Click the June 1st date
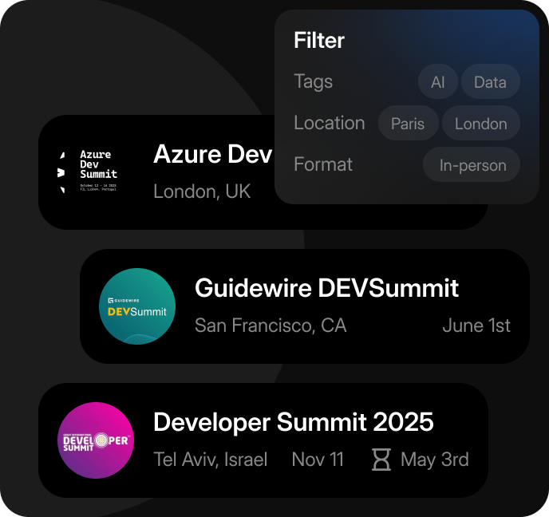This screenshot has height=517, width=549. (x=476, y=326)
